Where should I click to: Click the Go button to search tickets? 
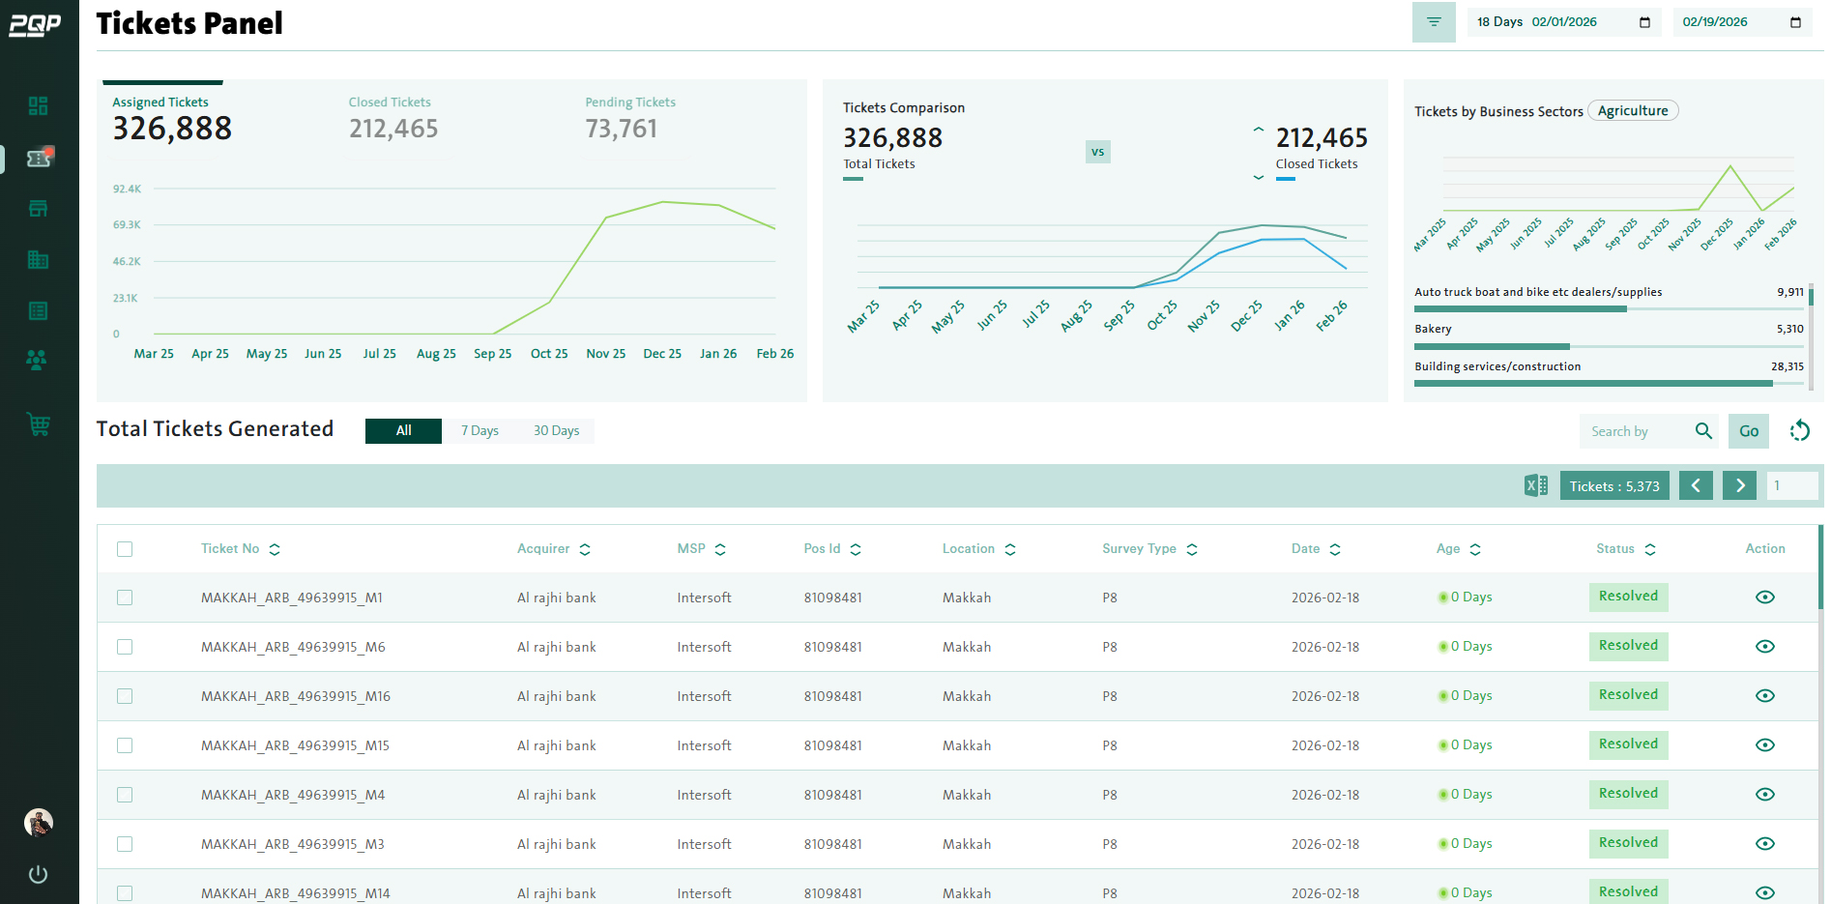pos(1748,431)
